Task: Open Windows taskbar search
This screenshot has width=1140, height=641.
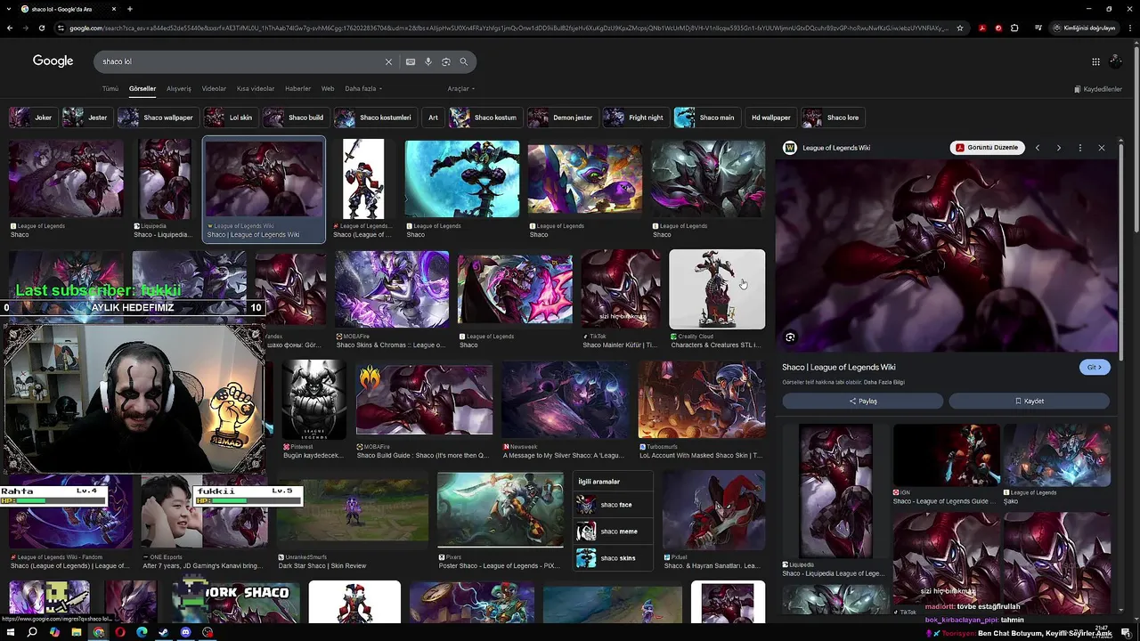Action: coord(32,632)
